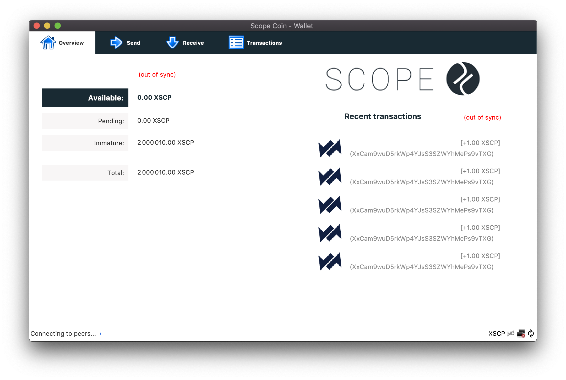The width and height of the screenshot is (566, 380).
Task: Maximize the wallet with the green button
Action: (x=58, y=26)
